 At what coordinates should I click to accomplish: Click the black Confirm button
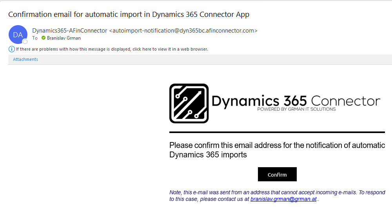[277, 174]
